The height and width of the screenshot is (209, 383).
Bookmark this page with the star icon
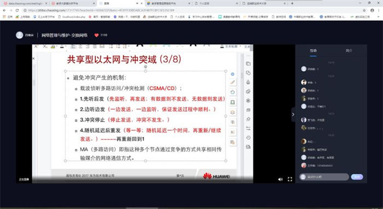[364, 10]
